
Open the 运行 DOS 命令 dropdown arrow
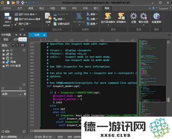click(36, 14)
